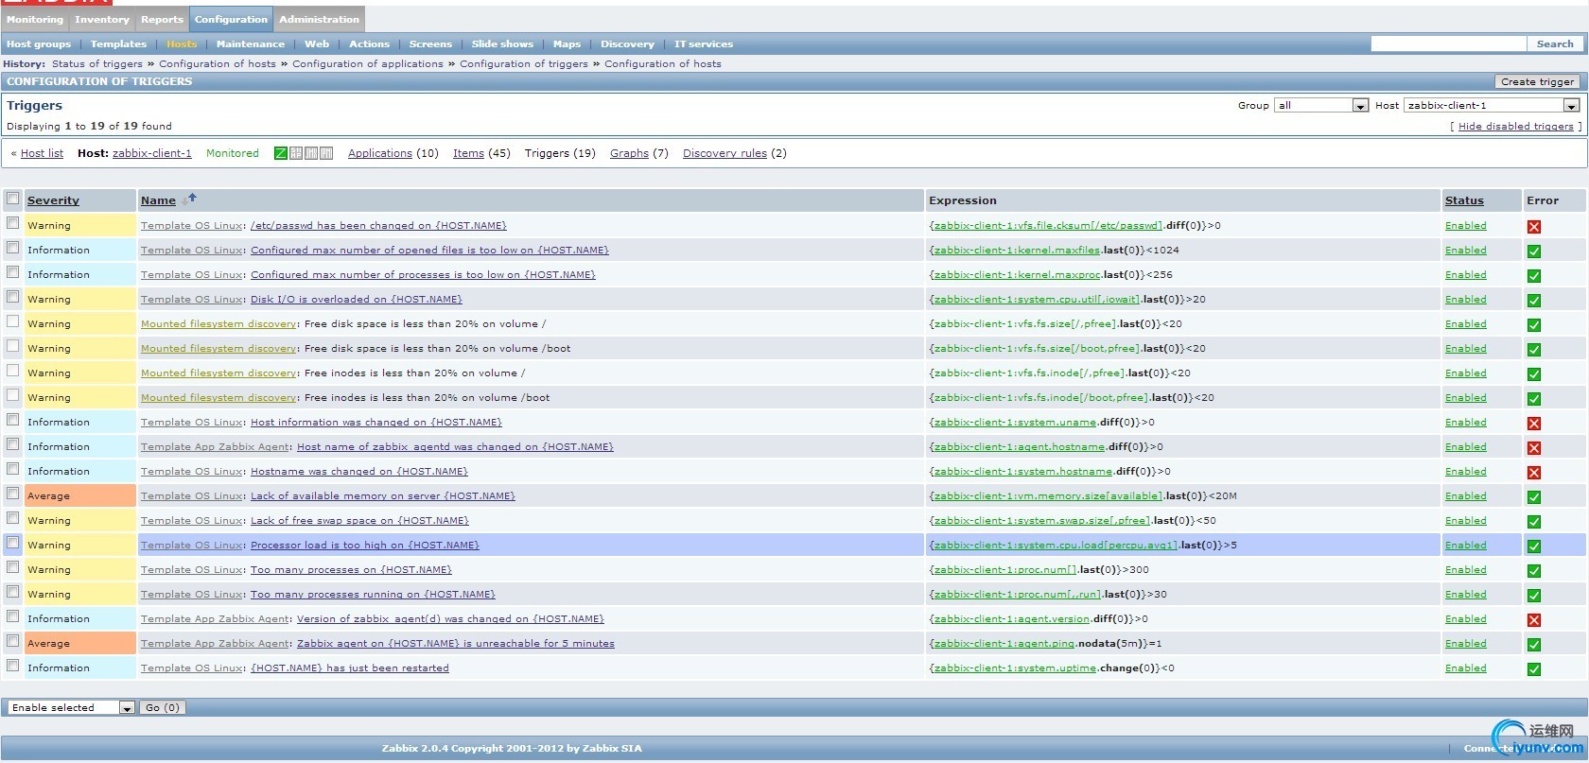Open the Group dropdown
The image size is (1589, 763).
pyautogui.click(x=1321, y=106)
